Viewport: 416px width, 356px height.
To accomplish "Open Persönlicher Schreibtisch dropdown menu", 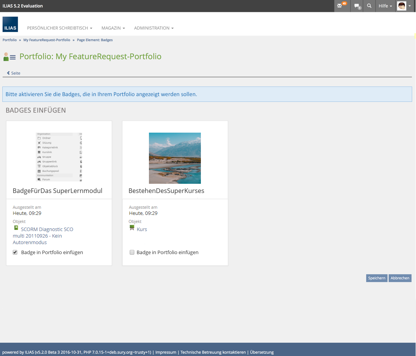I will point(60,28).
